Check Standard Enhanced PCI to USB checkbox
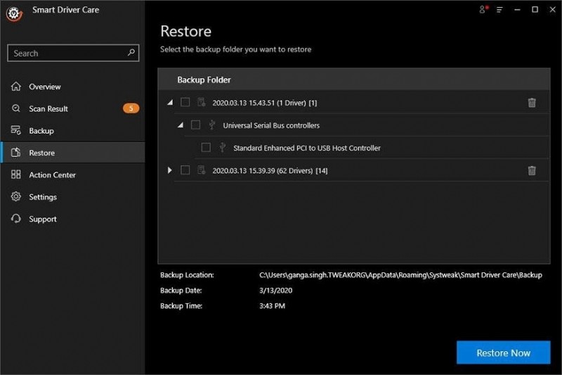The width and height of the screenshot is (562, 375). (x=206, y=148)
